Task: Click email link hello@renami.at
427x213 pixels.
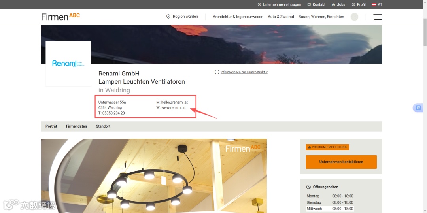Action: click(174, 102)
